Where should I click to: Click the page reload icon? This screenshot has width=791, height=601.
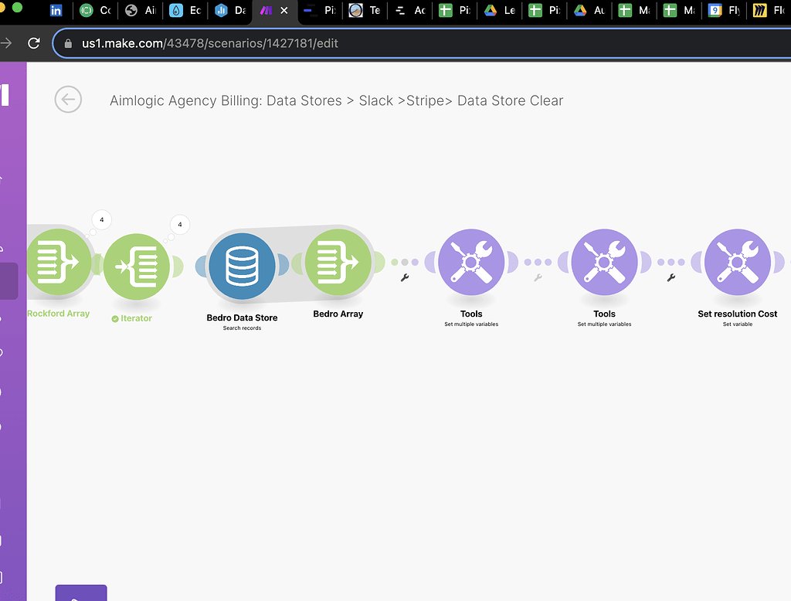[x=32, y=43]
